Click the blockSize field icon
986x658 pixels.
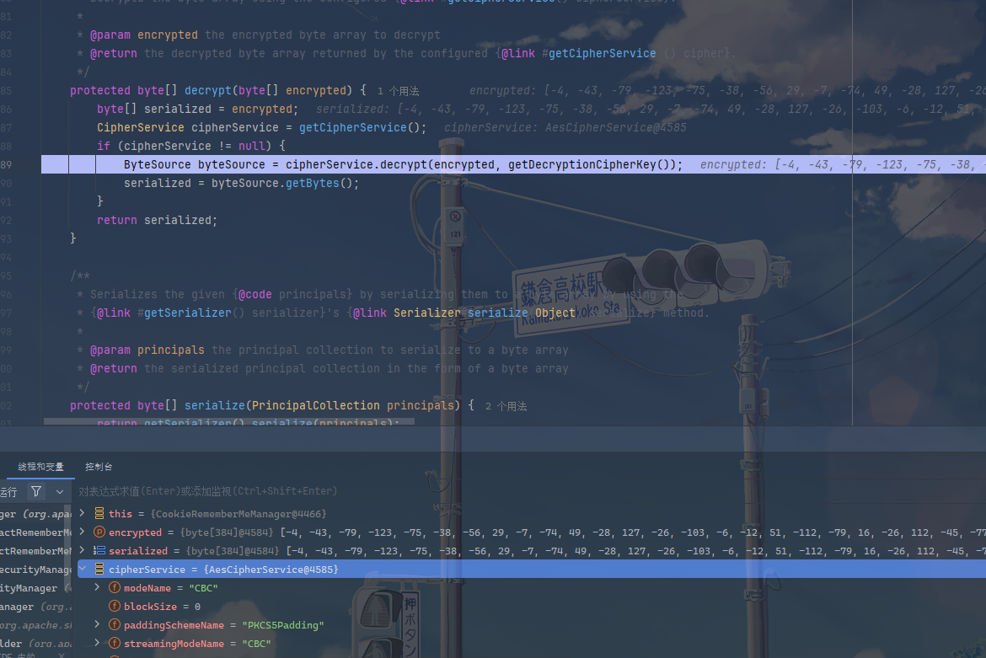click(x=115, y=607)
